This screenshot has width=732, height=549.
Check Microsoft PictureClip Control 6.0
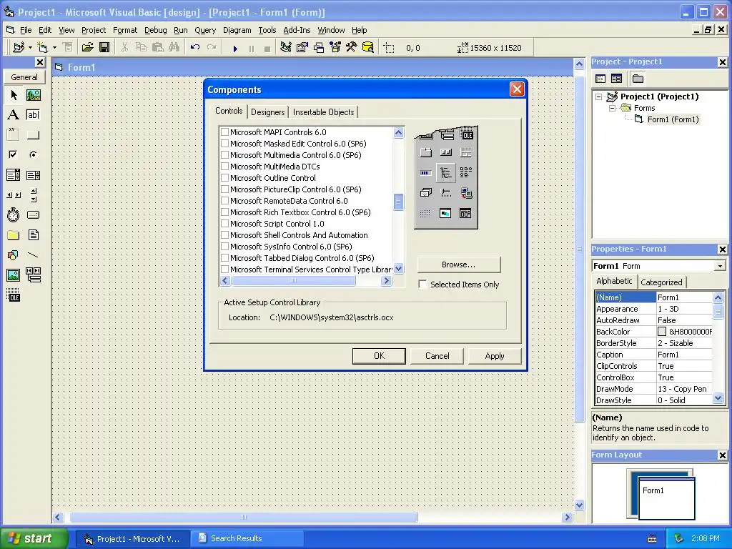click(x=224, y=189)
